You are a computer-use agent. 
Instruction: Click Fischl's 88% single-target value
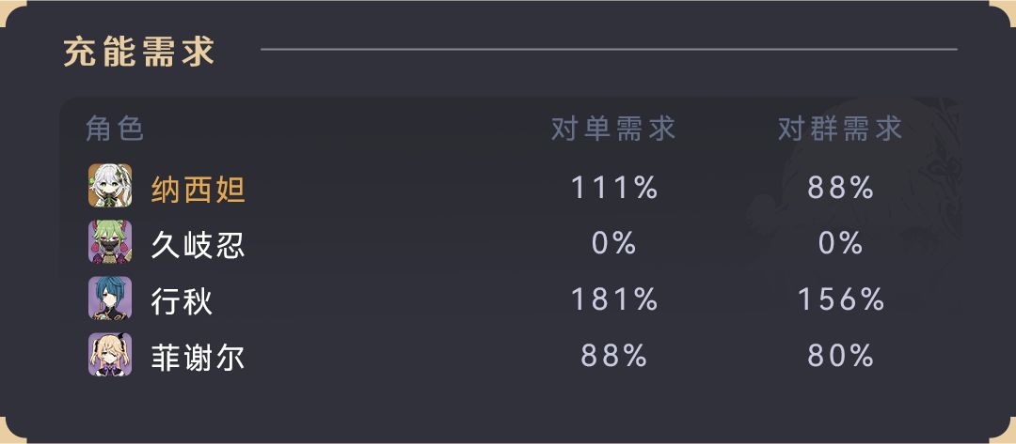tap(613, 357)
